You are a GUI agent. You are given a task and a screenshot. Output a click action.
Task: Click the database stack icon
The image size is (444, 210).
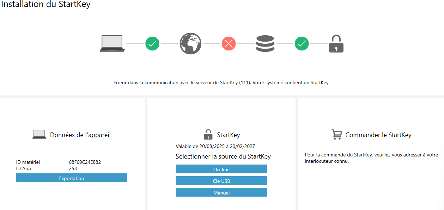[x=266, y=44]
